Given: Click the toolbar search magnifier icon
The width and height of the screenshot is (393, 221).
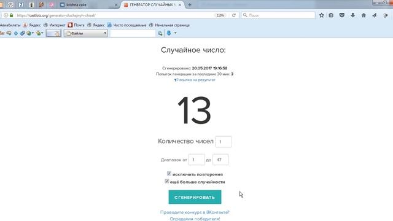Looking at the screenshot, I should pos(160,33).
